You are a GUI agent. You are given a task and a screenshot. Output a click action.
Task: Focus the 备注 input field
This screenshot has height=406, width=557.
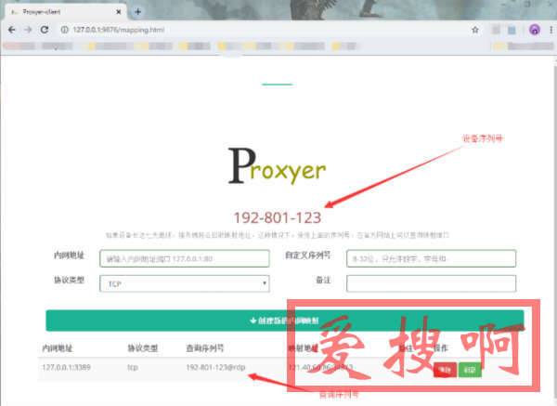coord(431,283)
